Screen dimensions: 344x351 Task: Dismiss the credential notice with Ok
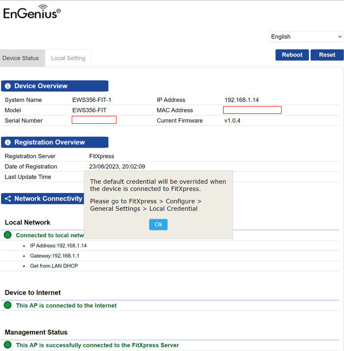click(x=158, y=224)
